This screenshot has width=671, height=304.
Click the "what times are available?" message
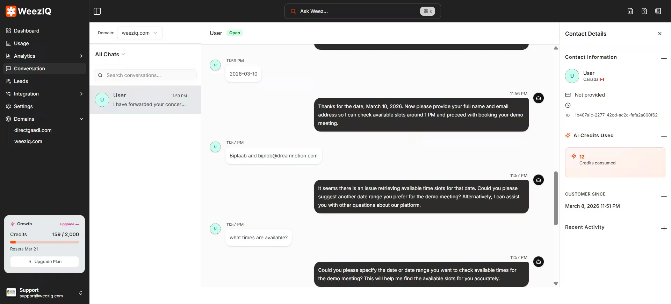point(259,238)
